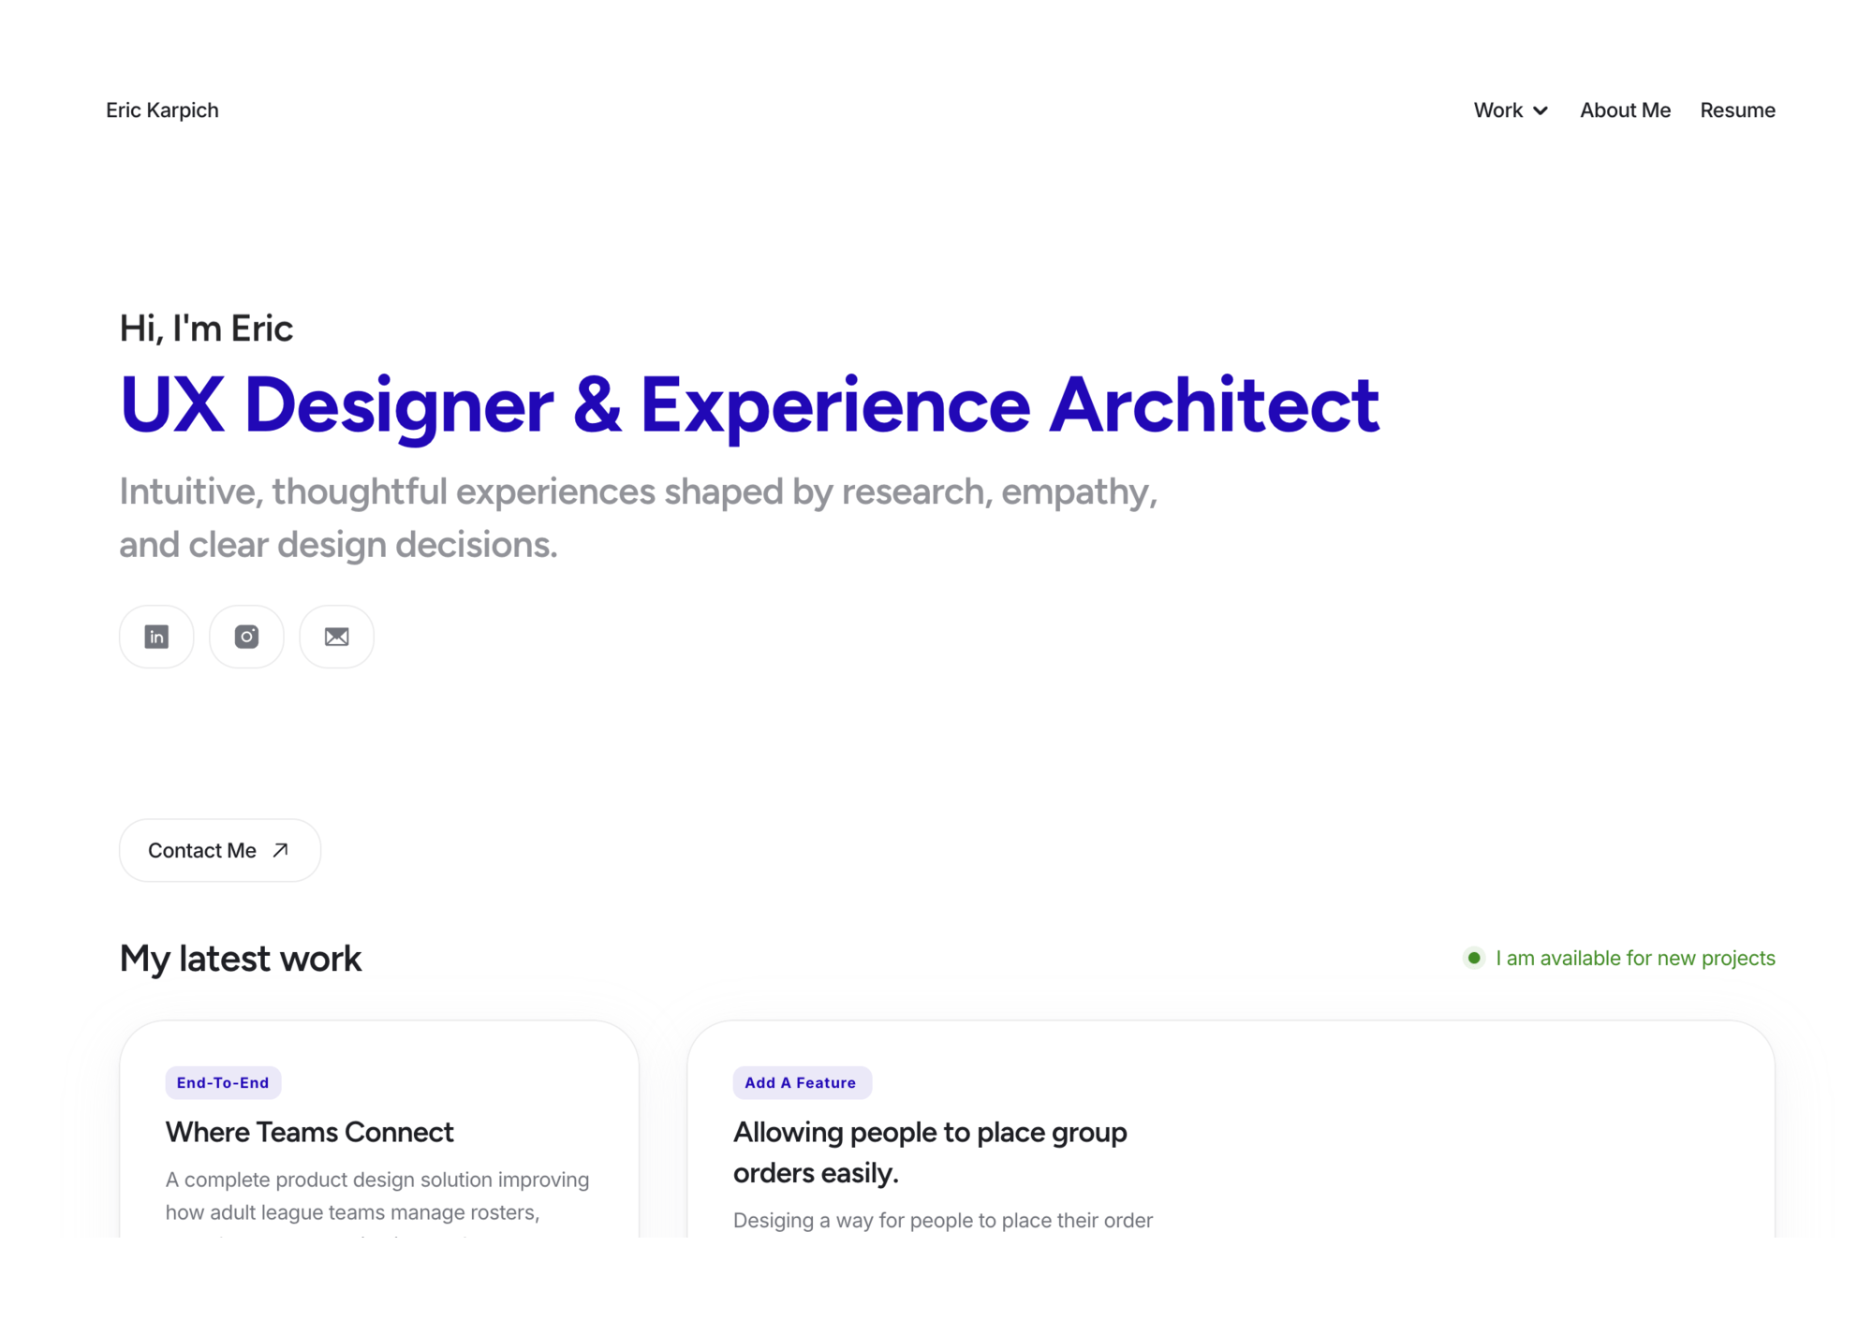
Task: Click the Instagram social icon
Action: [x=246, y=637]
